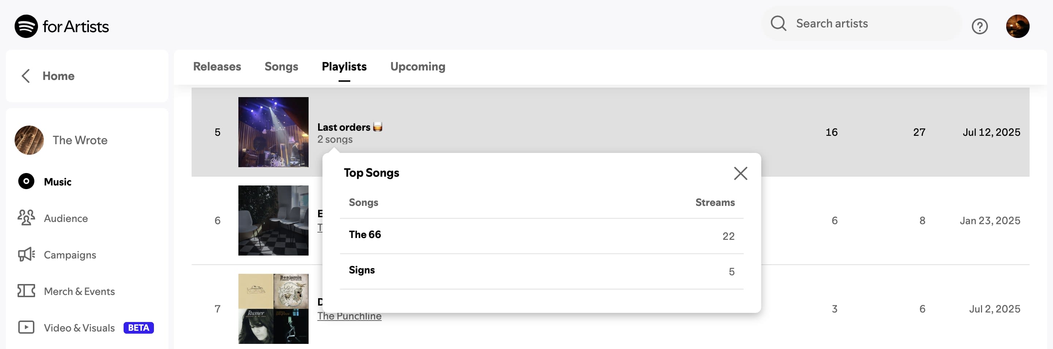Select the Music disc icon
1053x349 pixels.
click(x=26, y=181)
